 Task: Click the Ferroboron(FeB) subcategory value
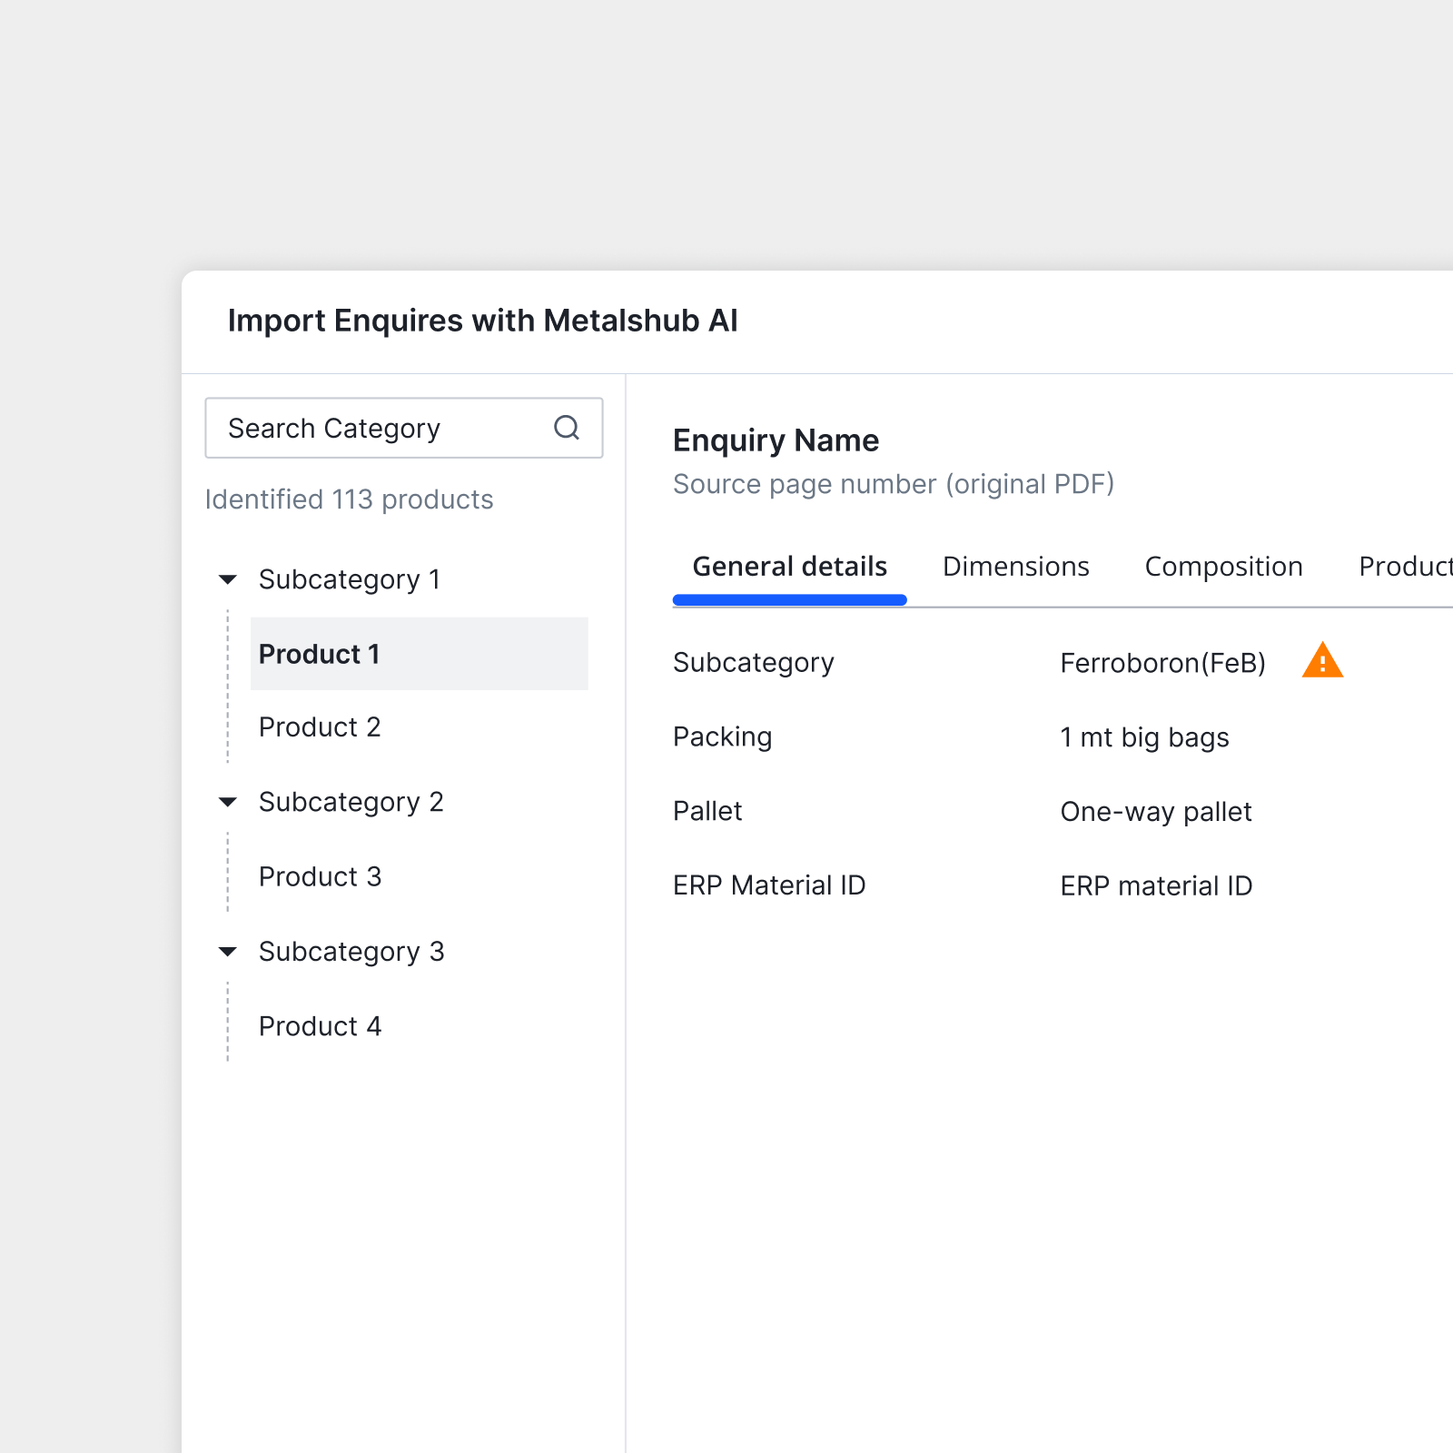click(1162, 663)
